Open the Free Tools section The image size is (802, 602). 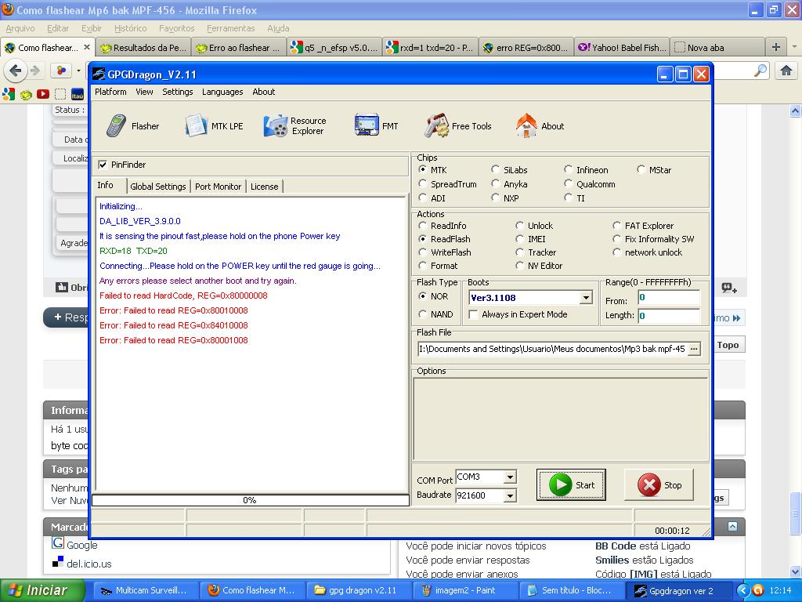coord(457,126)
